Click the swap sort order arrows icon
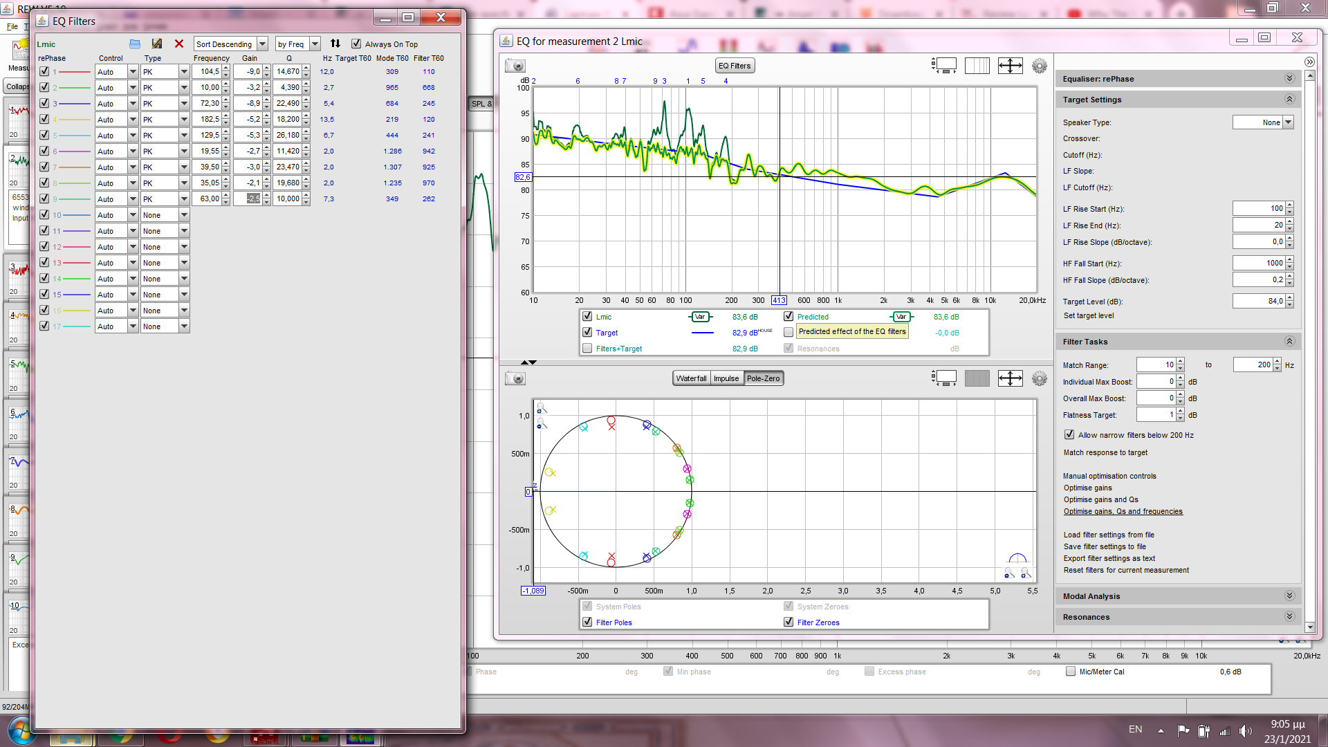The height and width of the screenshot is (747, 1328). (x=335, y=44)
